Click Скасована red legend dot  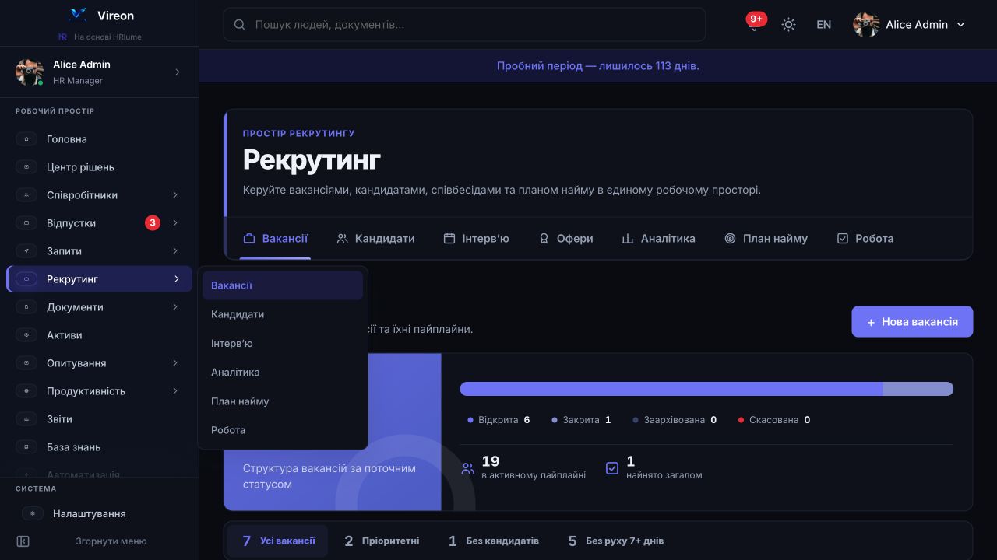click(742, 420)
